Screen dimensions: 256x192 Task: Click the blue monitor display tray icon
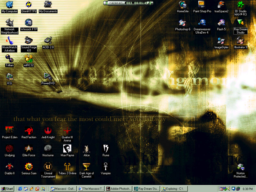click(234, 189)
